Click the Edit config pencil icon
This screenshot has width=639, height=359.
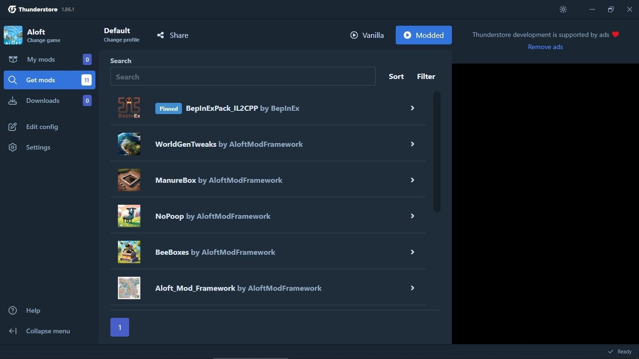(13, 127)
